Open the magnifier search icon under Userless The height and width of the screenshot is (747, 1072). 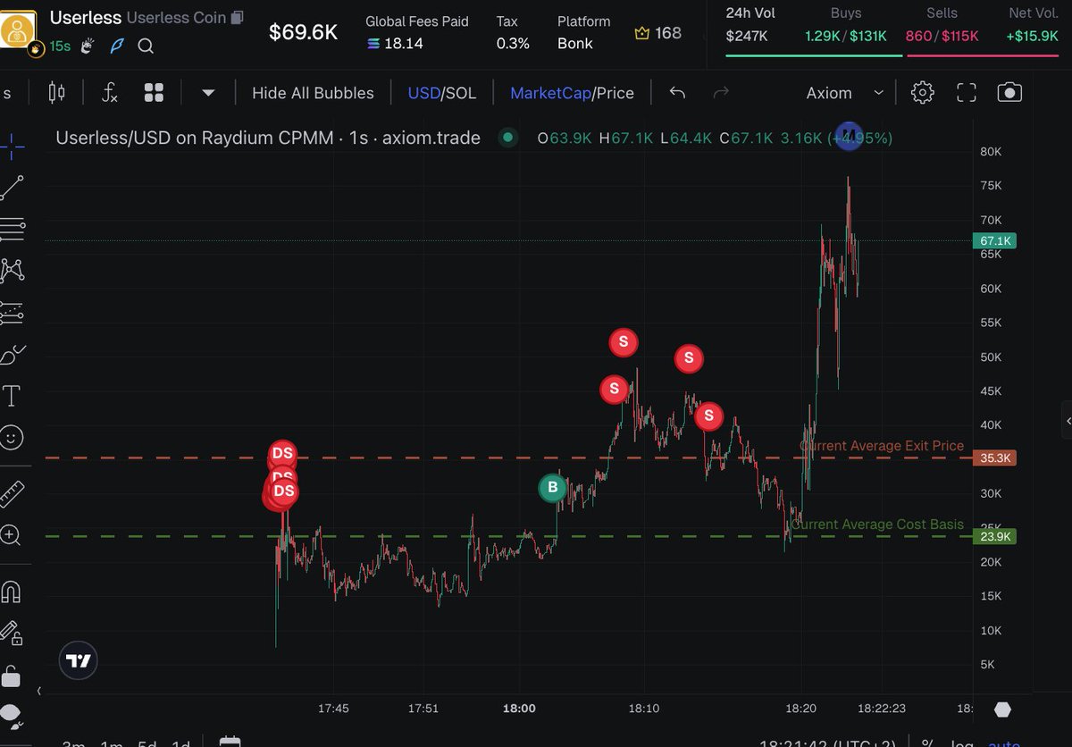147,46
